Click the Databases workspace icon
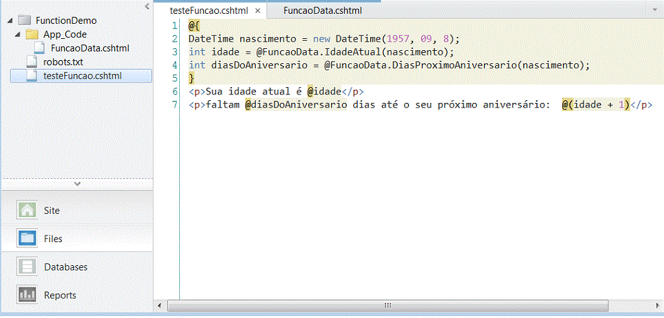This screenshot has height=318, width=664. (x=28, y=267)
